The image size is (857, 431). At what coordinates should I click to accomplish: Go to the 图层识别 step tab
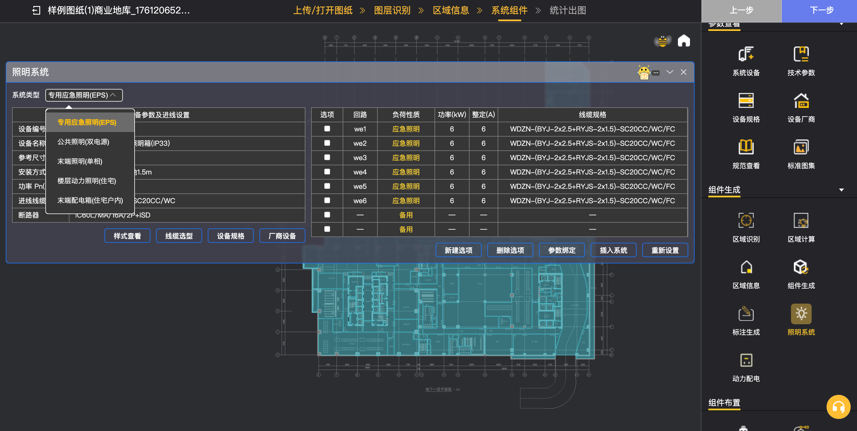[x=392, y=10]
